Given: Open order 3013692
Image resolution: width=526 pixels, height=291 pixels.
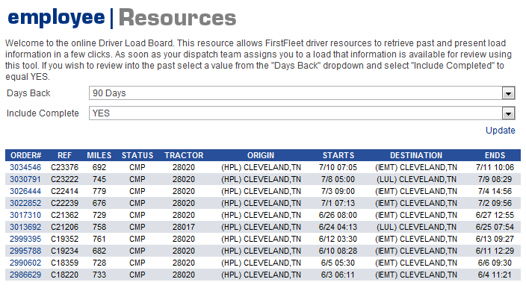Looking at the screenshot, I should click(x=25, y=227).
